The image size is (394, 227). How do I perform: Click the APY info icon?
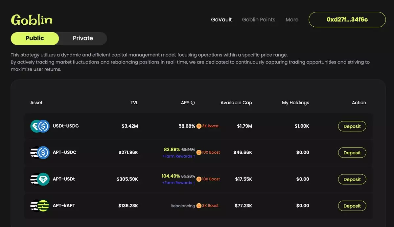click(193, 103)
